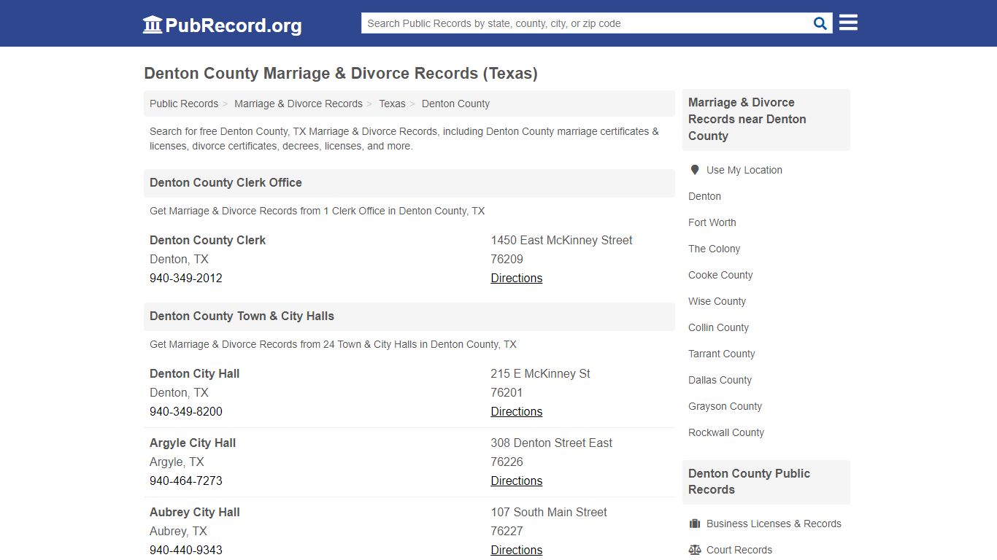This screenshot has height=560, width=997.
Task: Click the magnifier search icon
Action: (820, 23)
